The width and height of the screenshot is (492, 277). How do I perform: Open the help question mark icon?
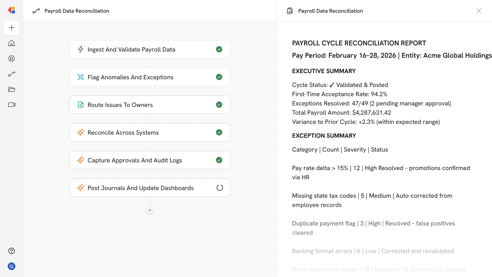(x=12, y=251)
